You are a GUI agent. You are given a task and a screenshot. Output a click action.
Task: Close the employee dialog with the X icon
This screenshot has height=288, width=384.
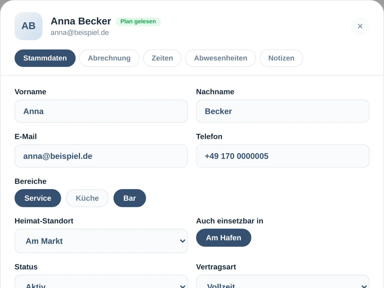360,26
